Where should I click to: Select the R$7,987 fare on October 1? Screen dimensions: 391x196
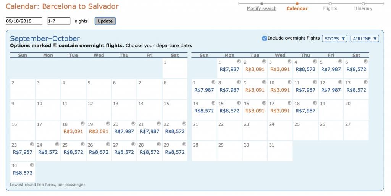229,70
